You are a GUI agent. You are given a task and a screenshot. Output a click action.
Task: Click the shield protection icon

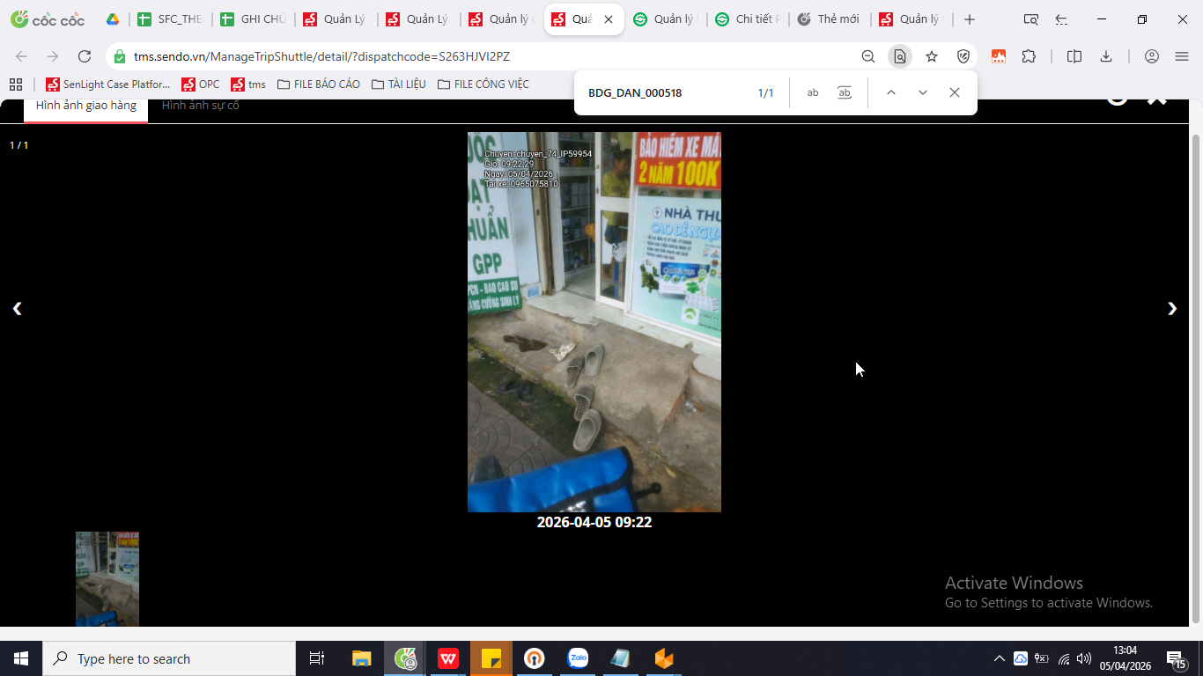pos(963,56)
